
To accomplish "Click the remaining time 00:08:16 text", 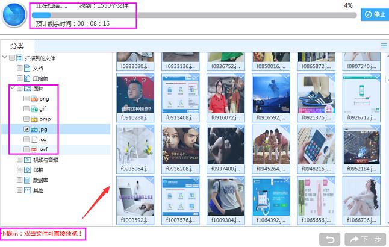I will point(93,23).
